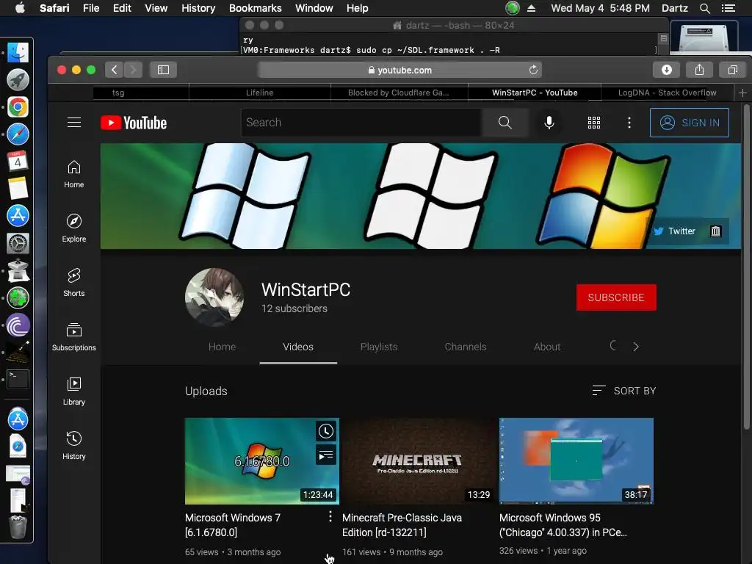Image resolution: width=752 pixels, height=564 pixels.
Task: Click Microsoft Windows 7 [6.1.6780.0] title
Action: coord(233,524)
